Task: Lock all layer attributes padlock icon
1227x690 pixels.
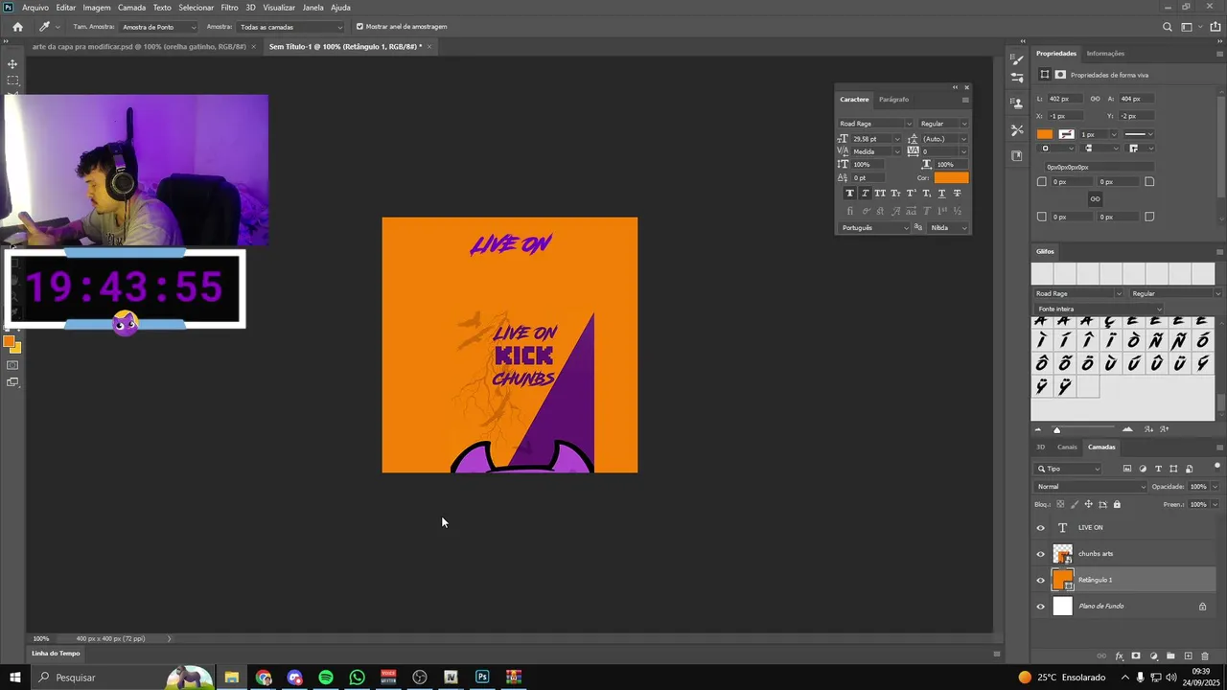Action: (1117, 504)
